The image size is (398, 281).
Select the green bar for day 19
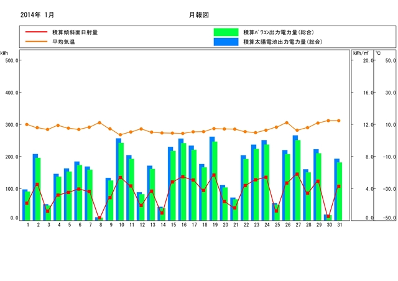coord(215,181)
